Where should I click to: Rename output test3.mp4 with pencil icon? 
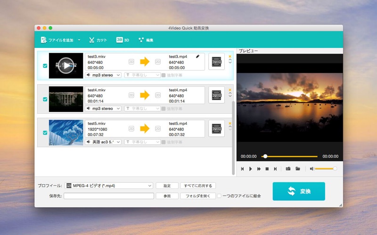[x=197, y=56]
